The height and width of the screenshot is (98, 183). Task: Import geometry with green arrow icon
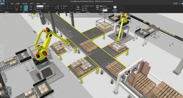point(78,8)
